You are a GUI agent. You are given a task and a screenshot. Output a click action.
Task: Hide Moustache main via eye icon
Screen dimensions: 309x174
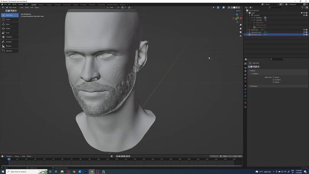click(304, 32)
